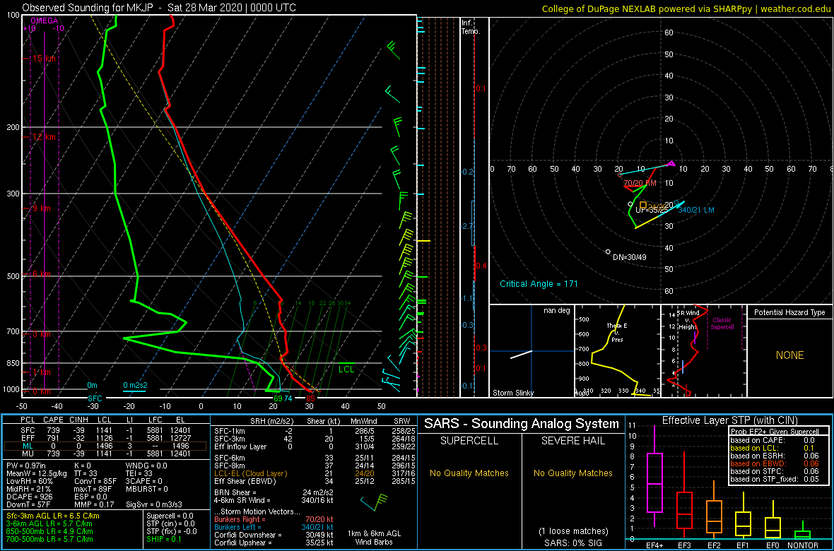Screen dimensions: 834x551
Task: Select the highlighted ML parcel row
Action: (x=106, y=446)
